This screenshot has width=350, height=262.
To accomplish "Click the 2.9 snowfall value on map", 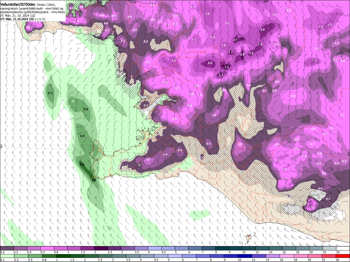I will (242, 54).
